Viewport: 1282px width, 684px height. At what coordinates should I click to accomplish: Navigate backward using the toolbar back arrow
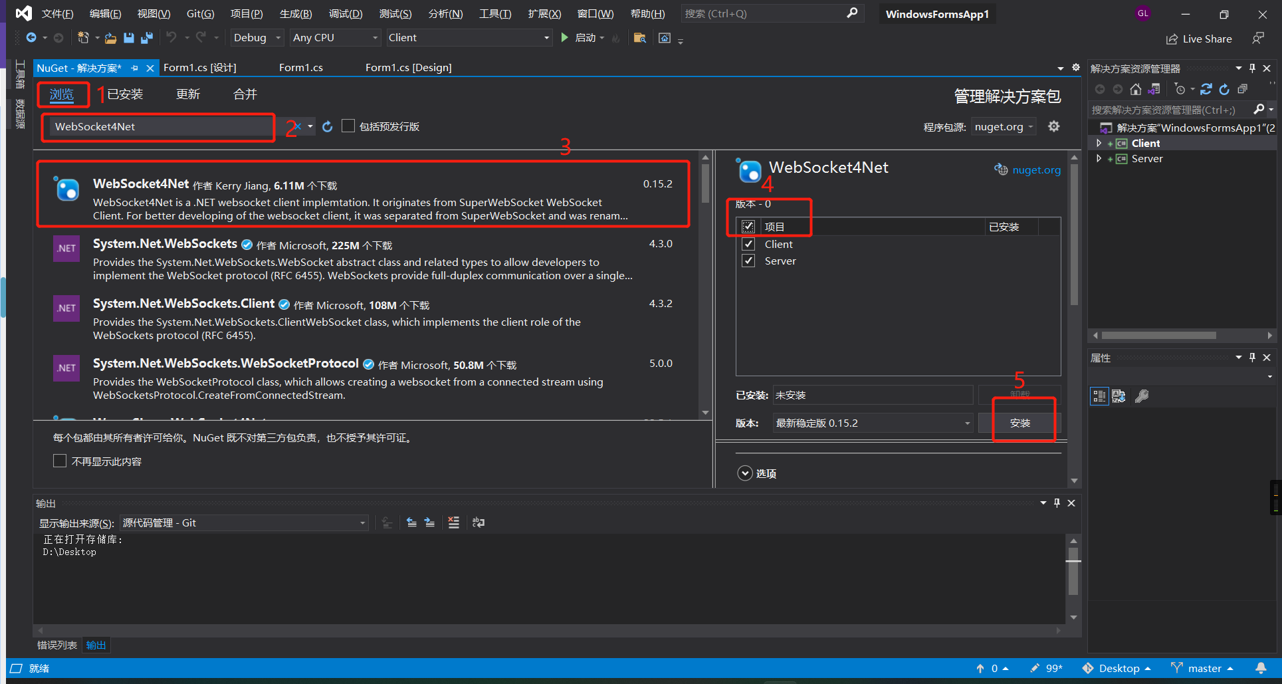point(31,38)
